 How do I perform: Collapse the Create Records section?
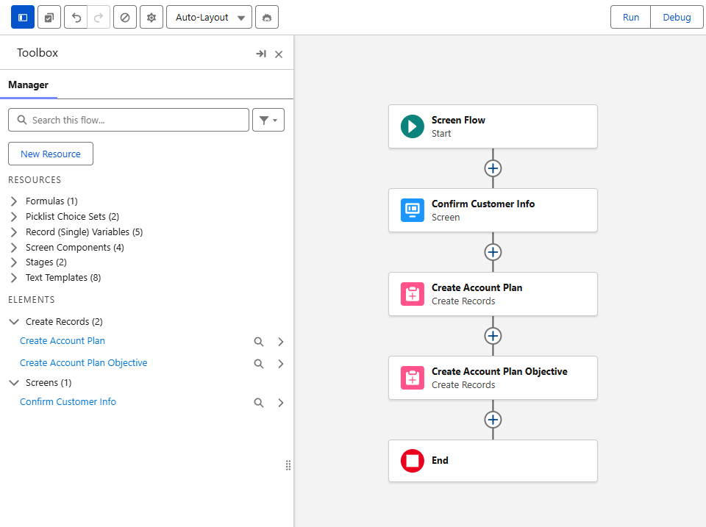[x=14, y=322]
